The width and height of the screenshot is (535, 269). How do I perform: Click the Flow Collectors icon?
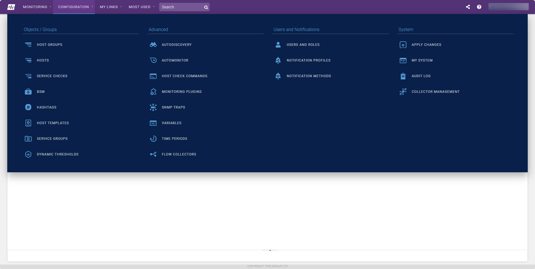[x=153, y=154]
